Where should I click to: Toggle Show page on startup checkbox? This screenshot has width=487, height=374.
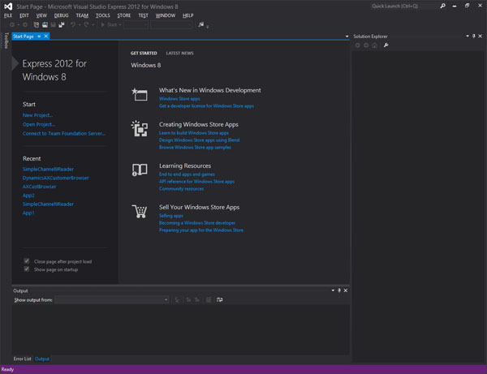[x=27, y=269]
